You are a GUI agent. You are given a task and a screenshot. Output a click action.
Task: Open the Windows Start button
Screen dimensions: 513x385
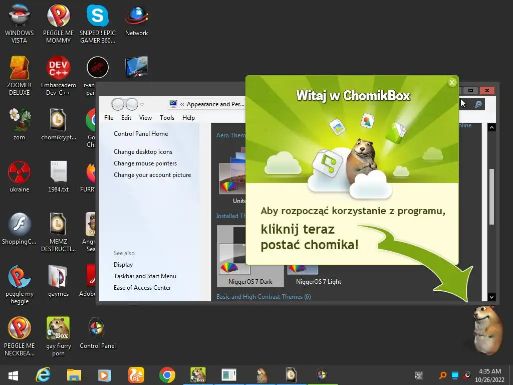(13, 375)
